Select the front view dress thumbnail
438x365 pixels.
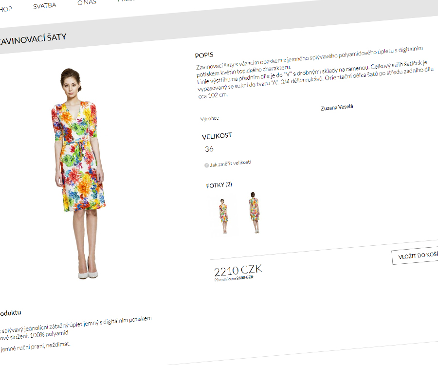coord(223,216)
